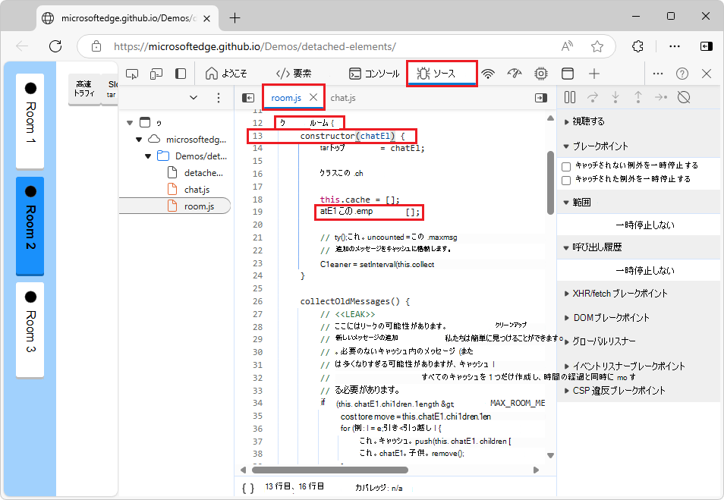The image size is (724, 500).
Task: Switch to the ようこそ Welcome tab
Action: coord(226,74)
